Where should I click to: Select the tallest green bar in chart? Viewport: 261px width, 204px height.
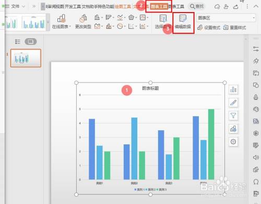coord(211,144)
